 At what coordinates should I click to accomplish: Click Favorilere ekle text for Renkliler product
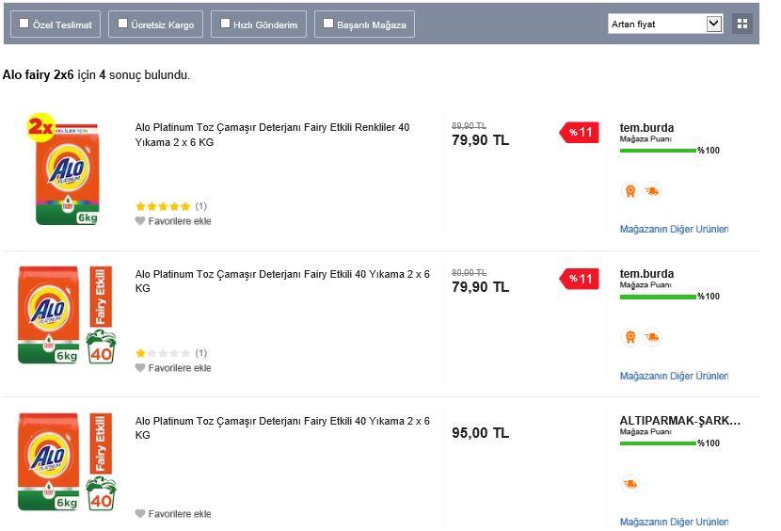(x=180, y=221)
